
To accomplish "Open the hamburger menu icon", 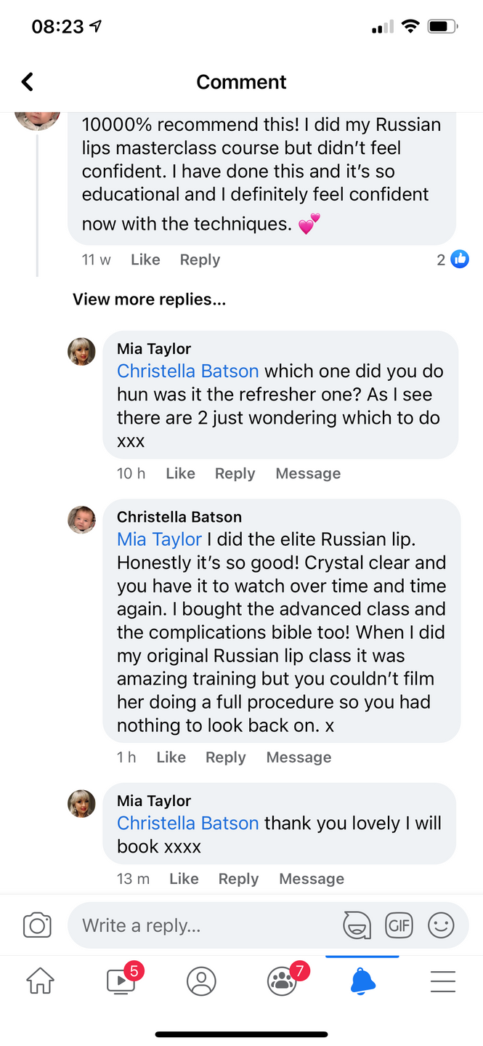I will [443, 981].
